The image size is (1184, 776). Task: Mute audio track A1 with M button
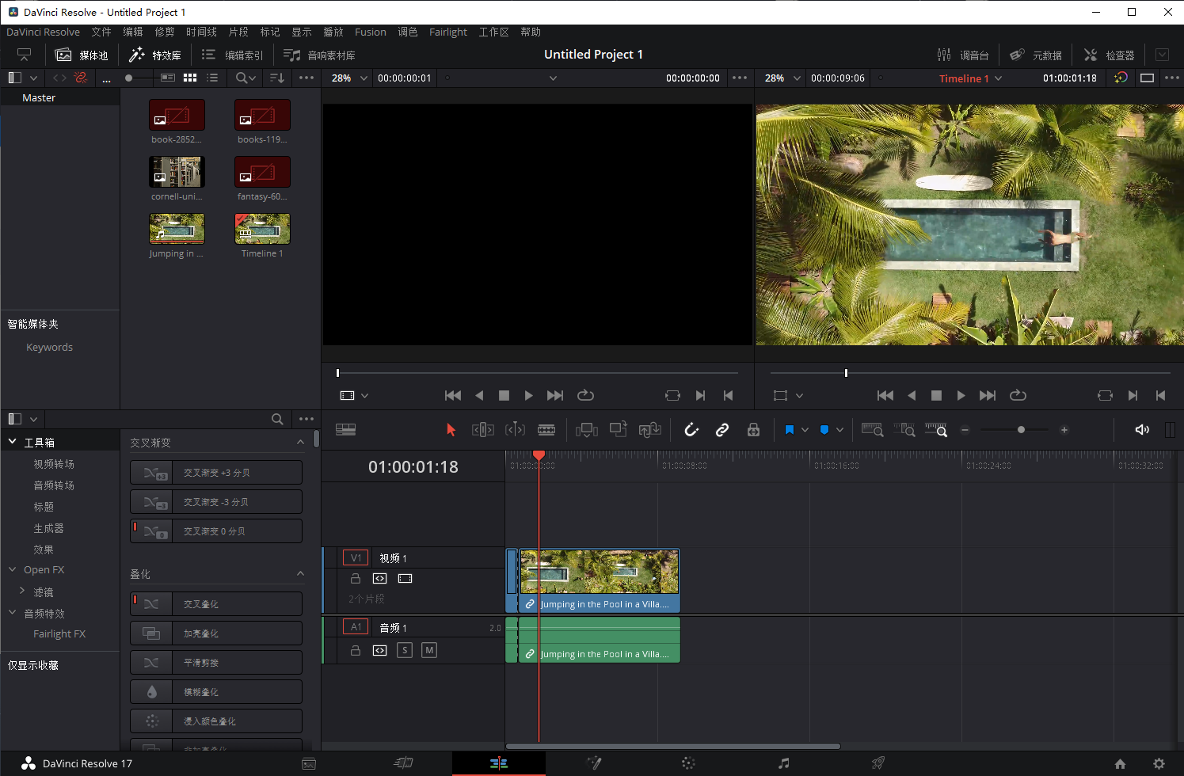[429, 650]
